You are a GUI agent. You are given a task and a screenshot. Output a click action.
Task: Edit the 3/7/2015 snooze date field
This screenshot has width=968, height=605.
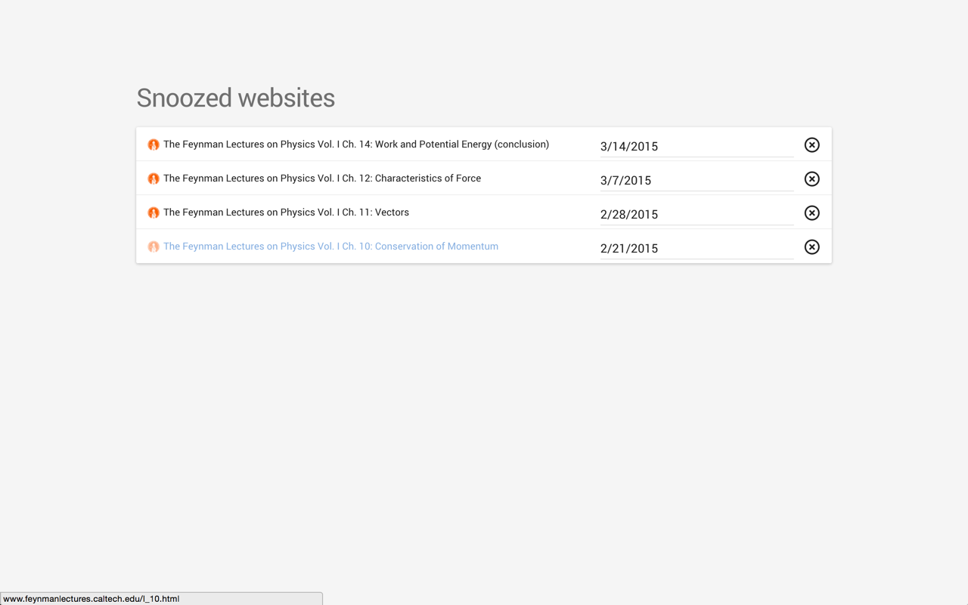coord(697,180)
